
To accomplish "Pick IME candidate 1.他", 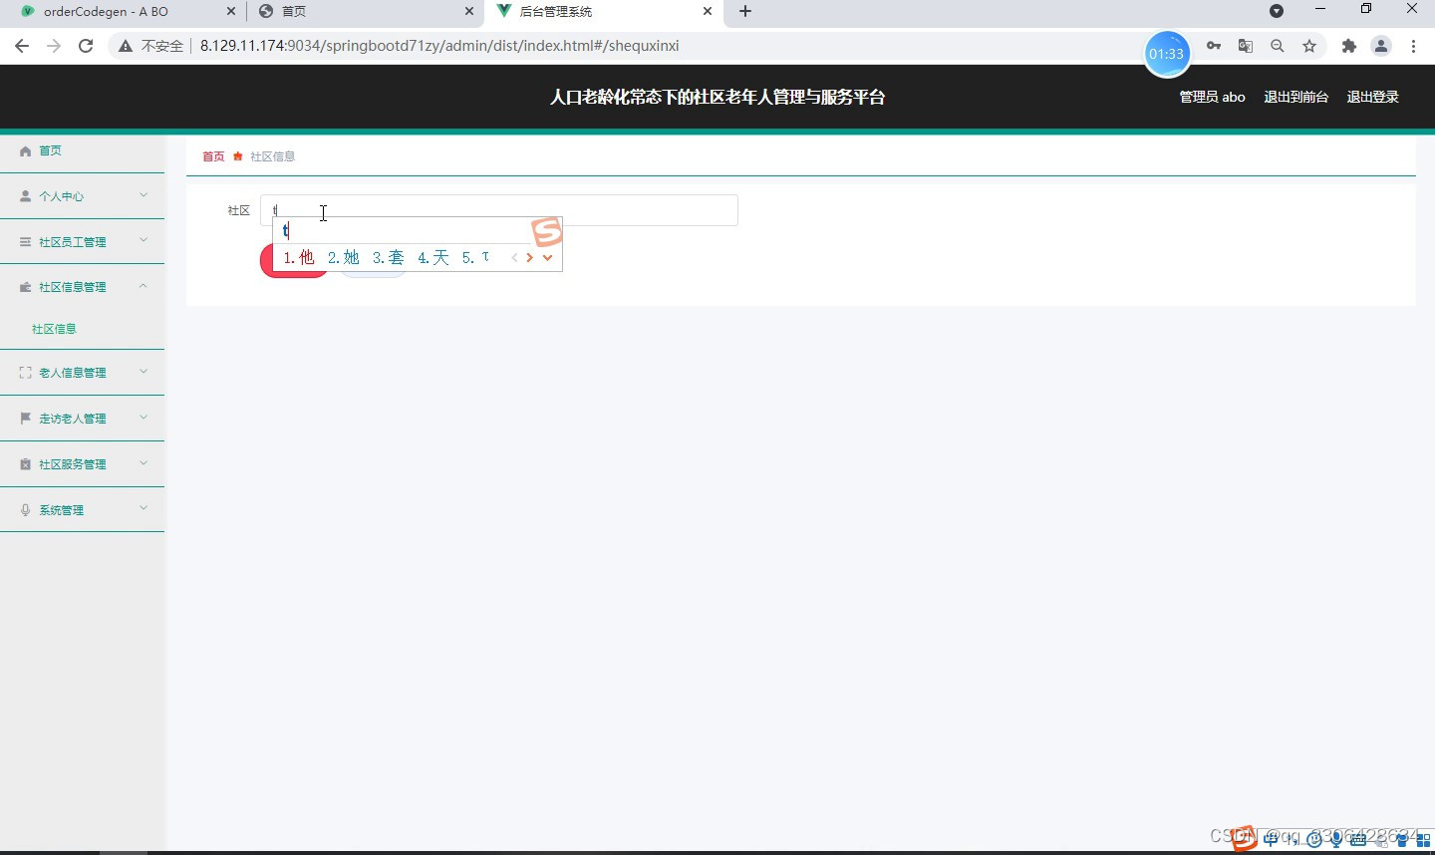I will click(299, 258).
